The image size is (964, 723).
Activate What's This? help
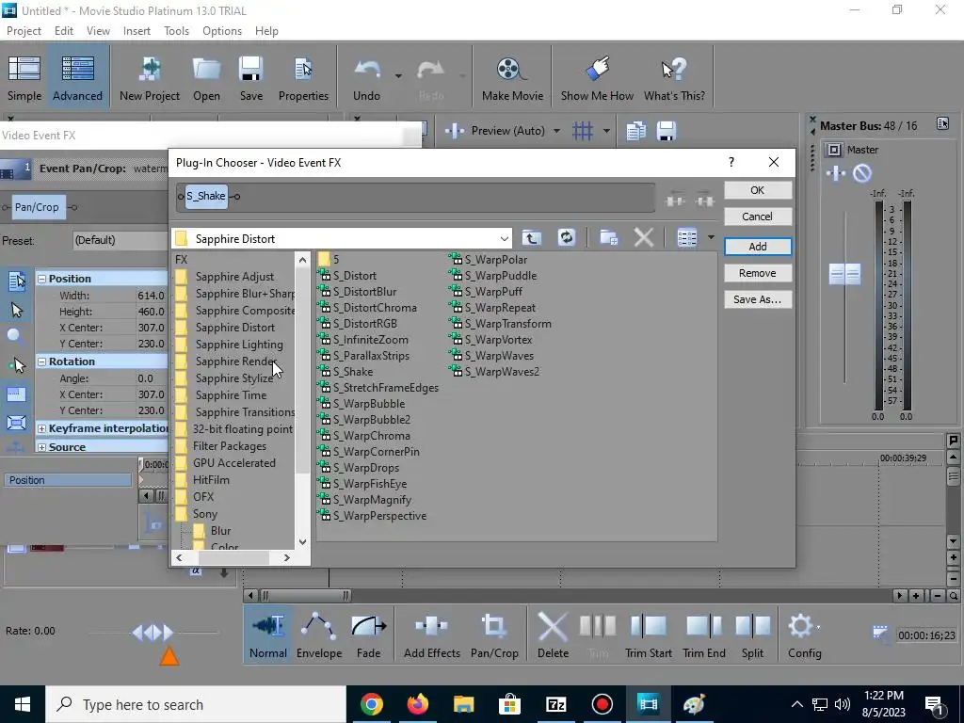tap(674, 77)
